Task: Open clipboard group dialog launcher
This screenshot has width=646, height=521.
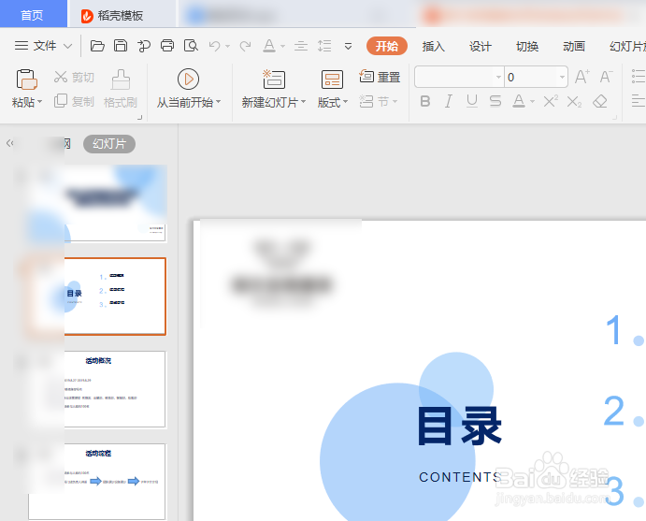Action: point(139,118)
